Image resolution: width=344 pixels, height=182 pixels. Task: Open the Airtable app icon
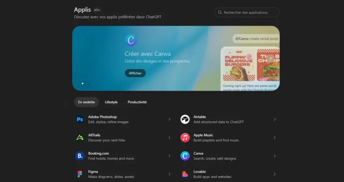tap(185, 119)
